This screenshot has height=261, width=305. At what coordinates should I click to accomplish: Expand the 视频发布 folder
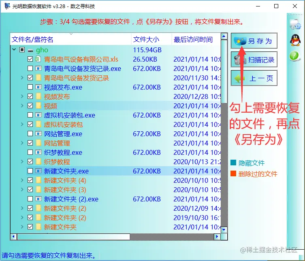pos(22,96)
